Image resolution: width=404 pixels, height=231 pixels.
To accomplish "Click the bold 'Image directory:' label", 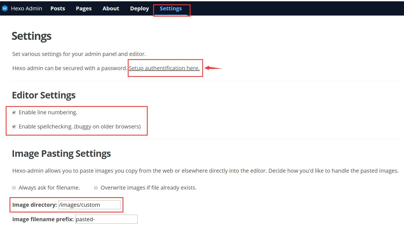I will [34, 205].
